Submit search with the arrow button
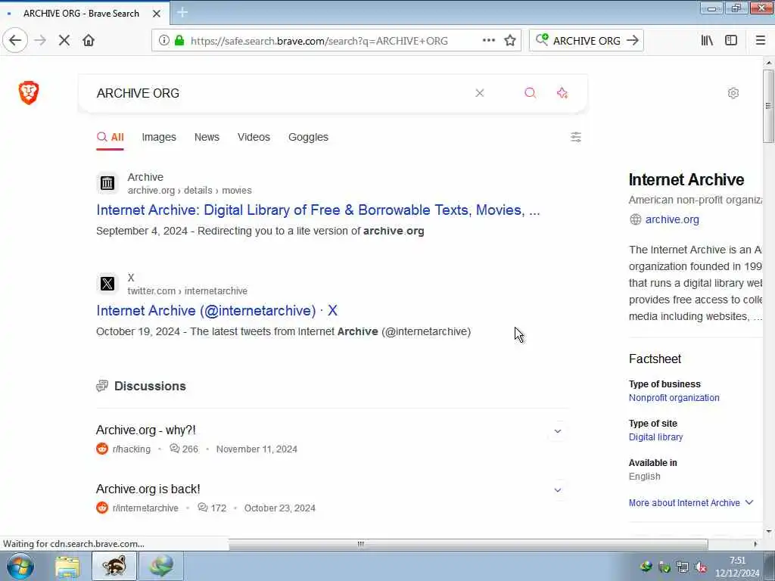This screenshot has width=775, height=581. [632, 41]
